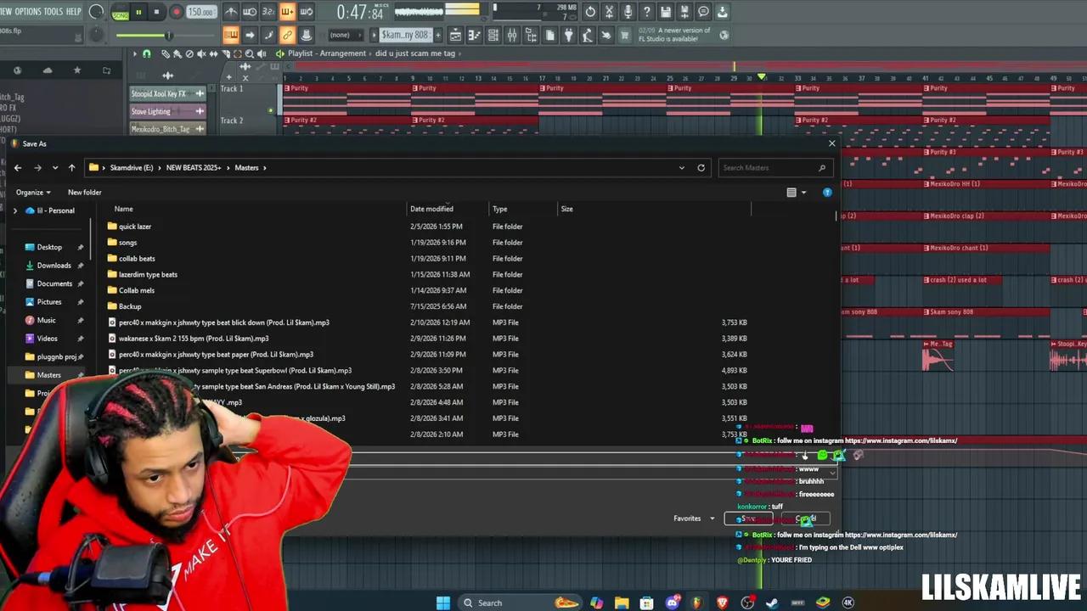Open the HELP menu
This screenshot has width=1087, height=611.
tap(73, 12)
